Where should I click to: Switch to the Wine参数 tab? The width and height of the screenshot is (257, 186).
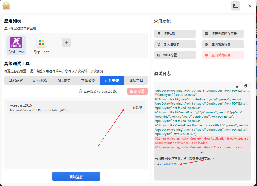point(40,81)
